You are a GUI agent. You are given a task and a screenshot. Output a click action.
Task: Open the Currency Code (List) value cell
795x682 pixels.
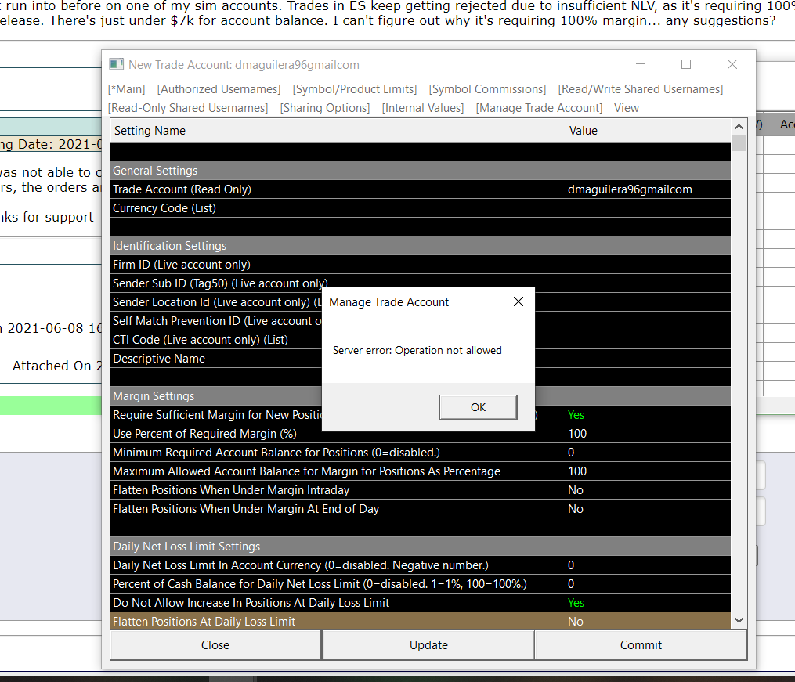point(649,208)
